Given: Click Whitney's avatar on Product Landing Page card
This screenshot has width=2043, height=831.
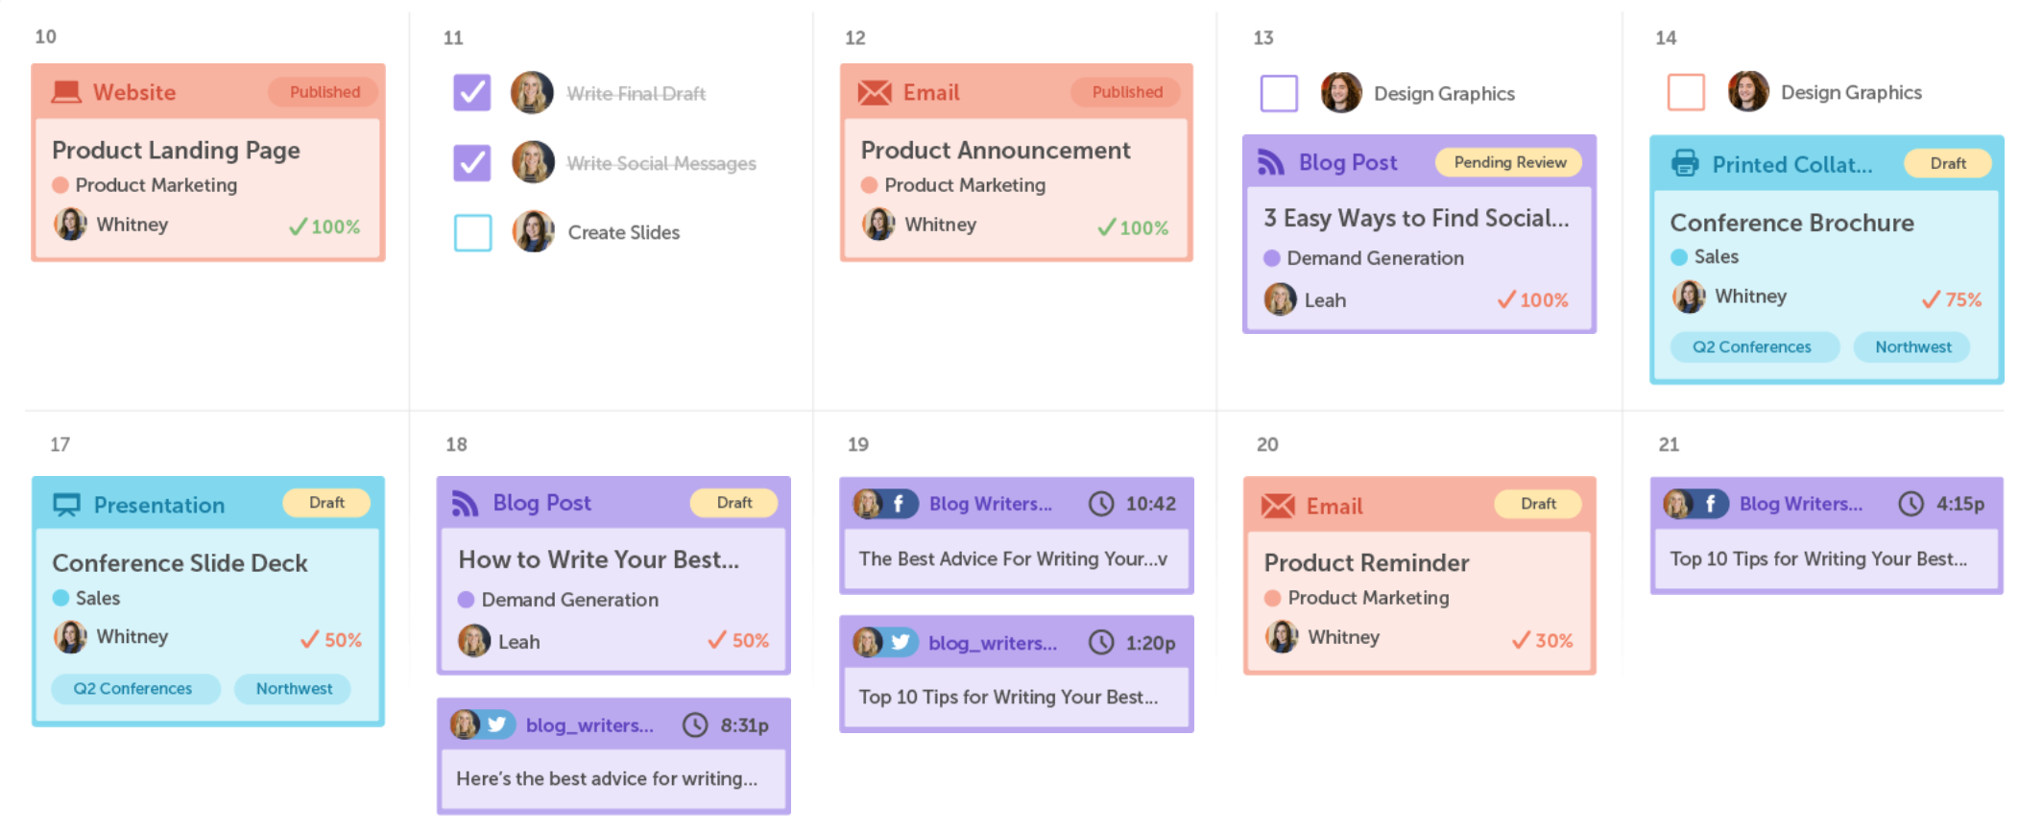Looking at the screenshot, I should click(x=70, y=224).
